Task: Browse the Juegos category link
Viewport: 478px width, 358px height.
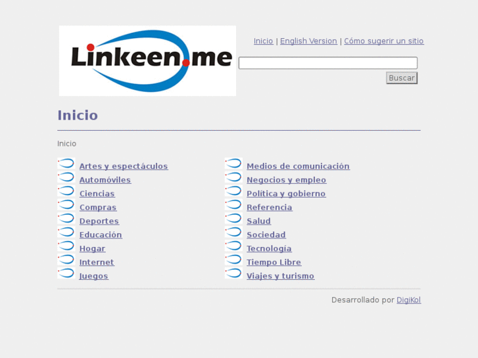Action: point(93,276)
